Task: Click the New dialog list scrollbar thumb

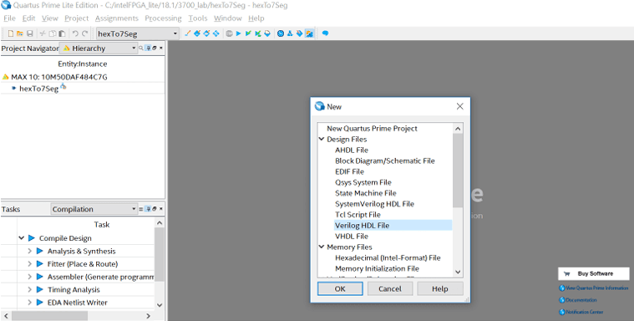Action: coord(458,170)
